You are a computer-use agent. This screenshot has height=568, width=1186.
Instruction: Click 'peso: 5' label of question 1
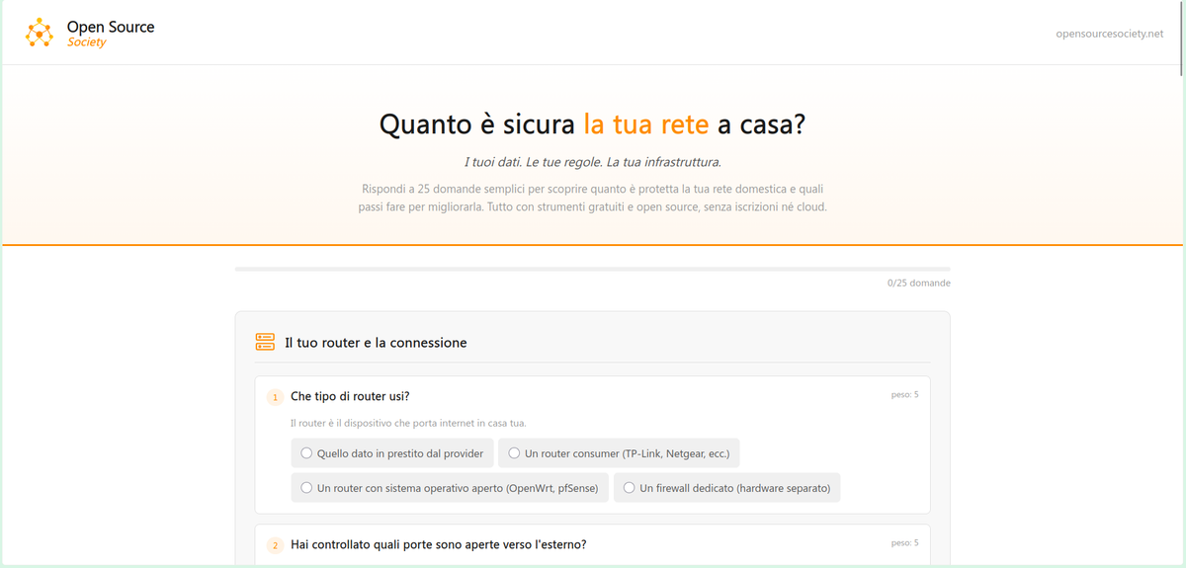click(x=904, y=395)
